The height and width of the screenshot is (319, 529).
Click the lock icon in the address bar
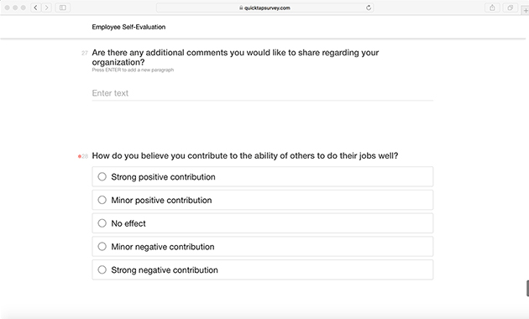click(x=241, y=8)
